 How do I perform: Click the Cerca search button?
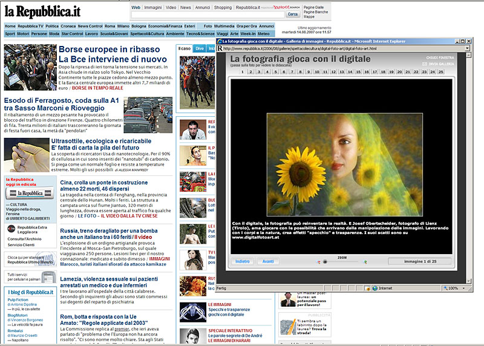point(293,14)
